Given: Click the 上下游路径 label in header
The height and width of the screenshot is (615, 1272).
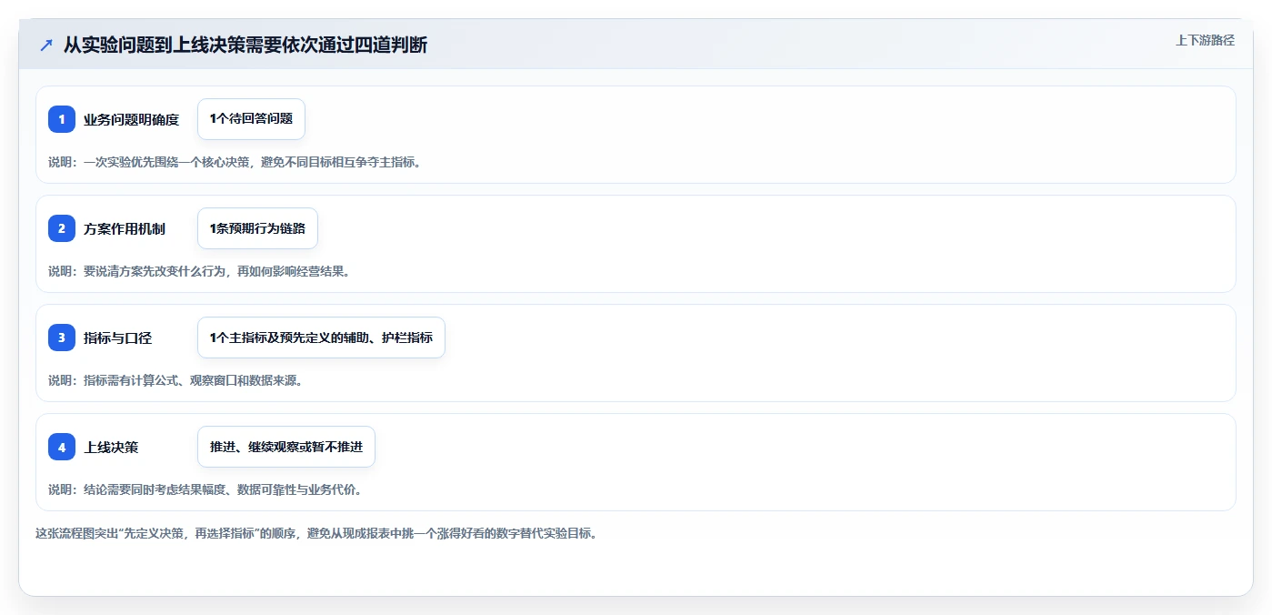Looking at the screenshot, I should (1205, 40).
